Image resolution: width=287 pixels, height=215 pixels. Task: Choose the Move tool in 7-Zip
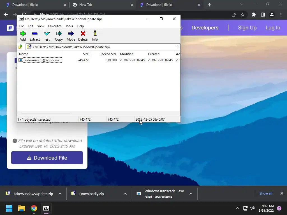[71, 36]
